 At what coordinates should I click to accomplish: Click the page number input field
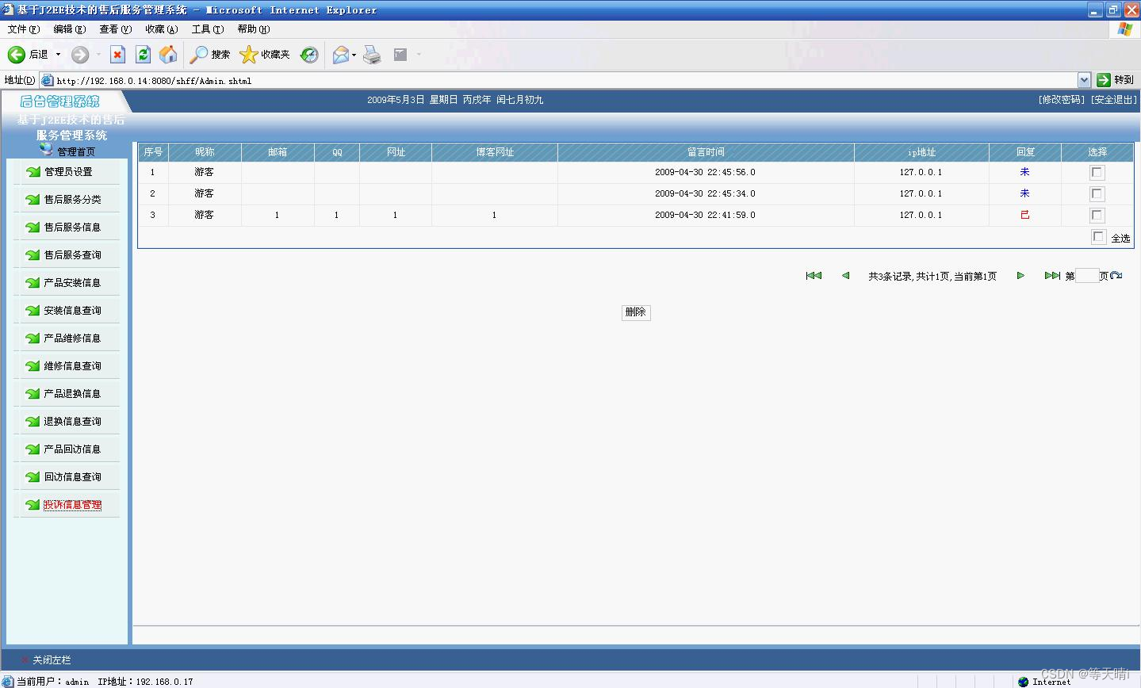[1086, 275]
